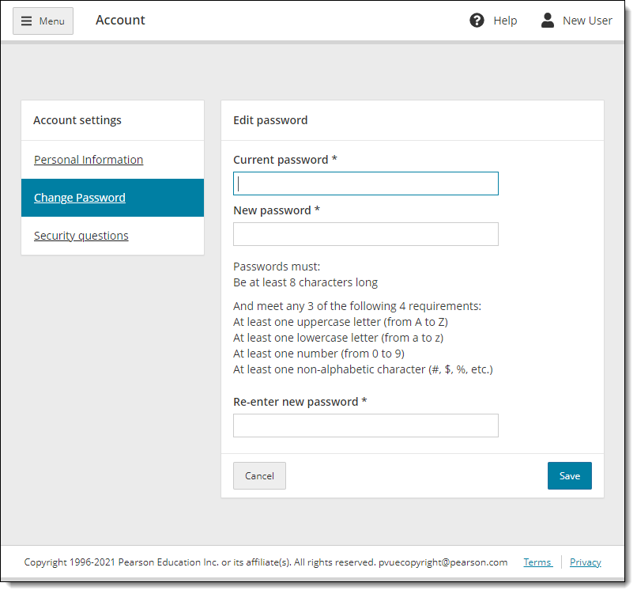Click 'At least one uppercase letter' requirement
637x594 pixels.
[341, 322]
